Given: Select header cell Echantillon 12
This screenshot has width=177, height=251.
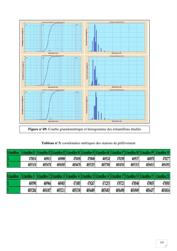Looking at the screenshot, I should coord(44,176).
